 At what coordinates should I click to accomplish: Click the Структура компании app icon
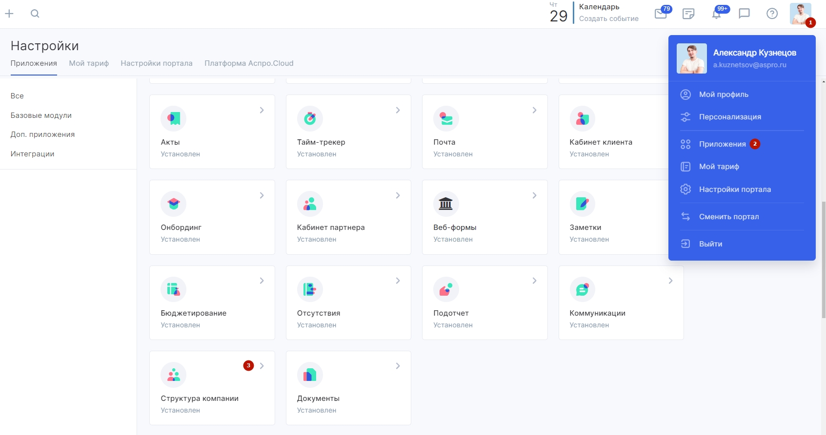174,375
